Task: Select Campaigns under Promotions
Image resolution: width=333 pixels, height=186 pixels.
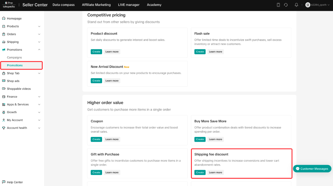Action: pos(14,57)
